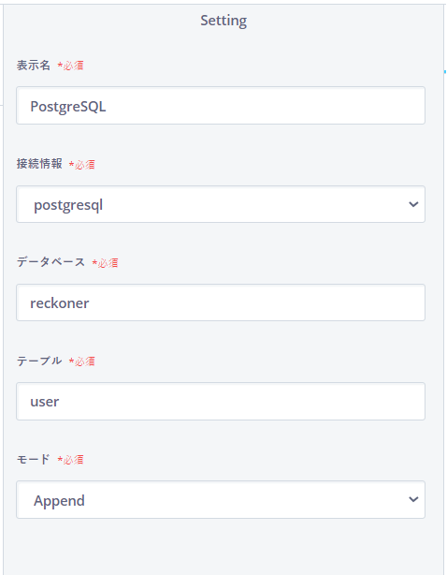Screen dimensions: 447x575
Task: Select the テーブル field containing user
Action: point(221,401)
